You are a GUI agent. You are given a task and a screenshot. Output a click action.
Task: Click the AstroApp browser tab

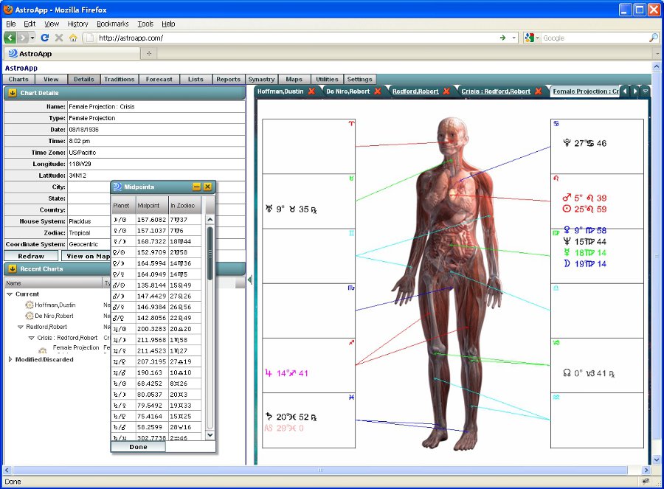(x=72, y=53)
